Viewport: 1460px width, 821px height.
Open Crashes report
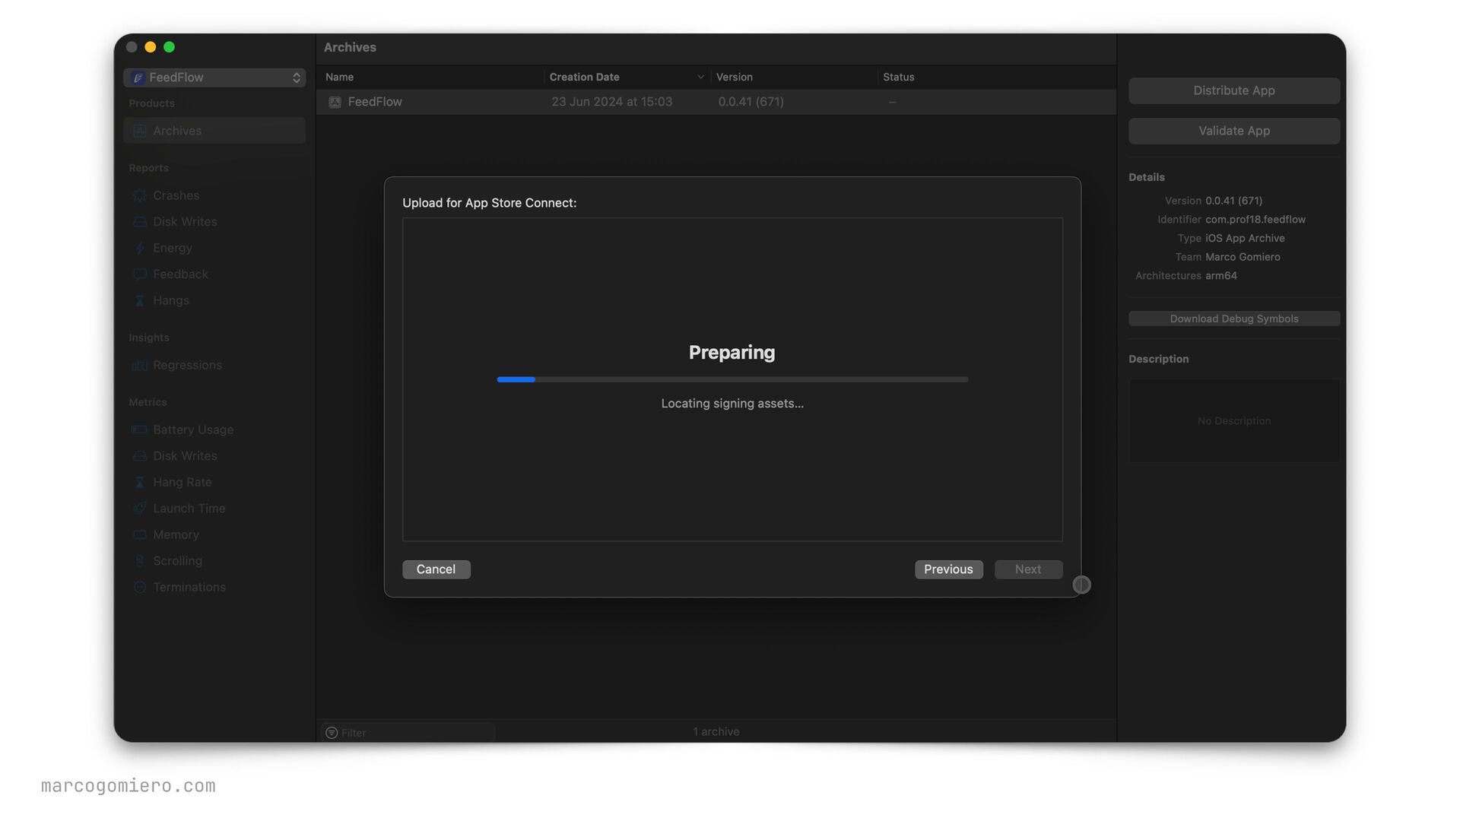pyautogui.click(x=176, y=195)
